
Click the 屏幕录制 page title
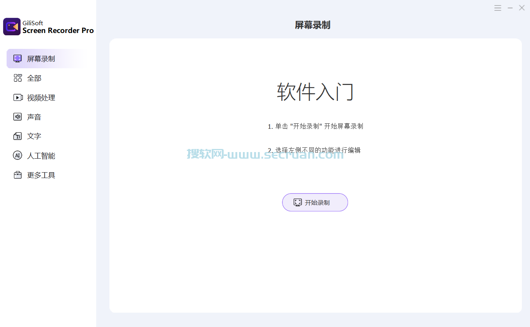pyautogui.click(x=313, y=25)
